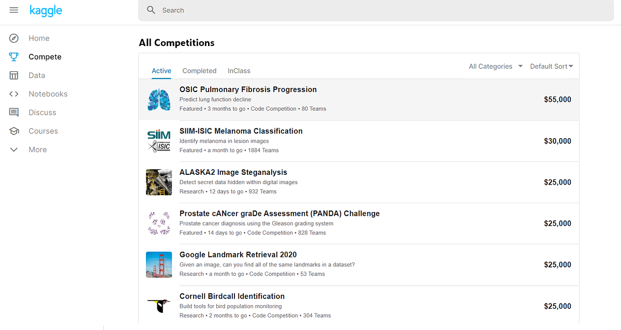Open the hamburger navigation menu
The height and width of the screenshot is (330, 621).
tap(13, 9)
